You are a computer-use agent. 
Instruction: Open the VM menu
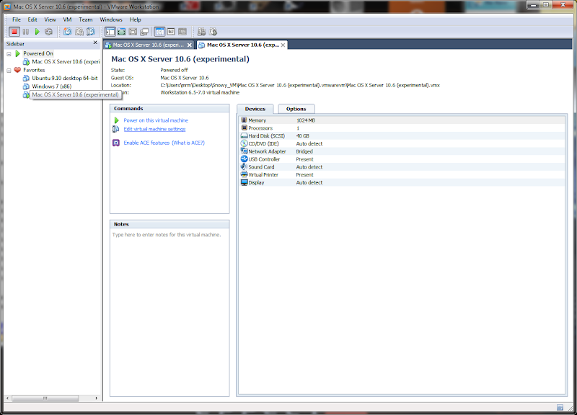pyautogui.click(x=67, y=19)
